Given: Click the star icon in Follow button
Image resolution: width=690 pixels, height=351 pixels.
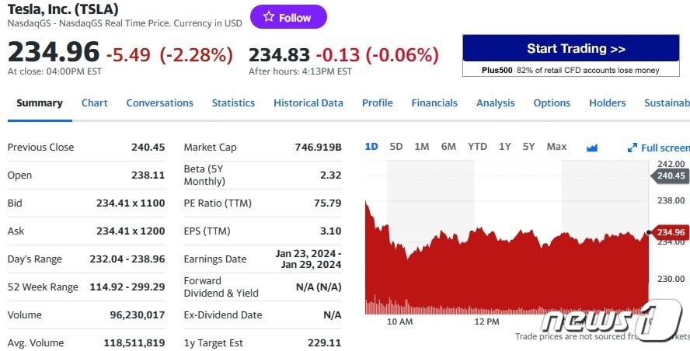Looking at the screenshot, I should point(268,17).
